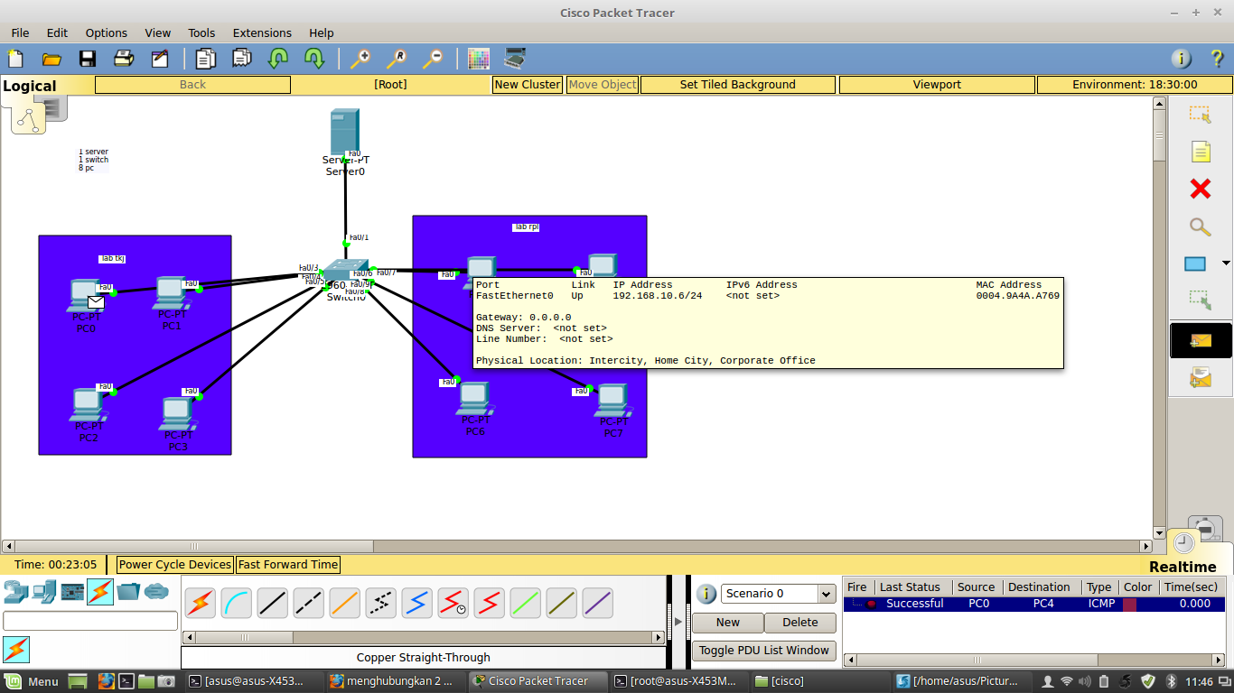The height and width of the screenshot is (693, 1234).
Task: Select the Server0 device
Action: point(345,132)
